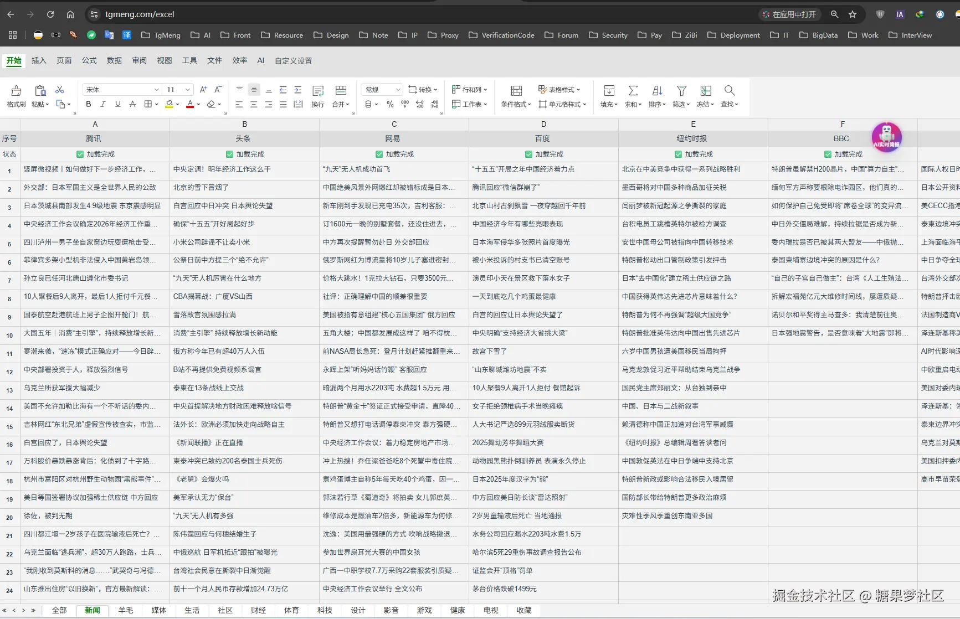960x619 pixels.
Task: Apply the thousands separator format
Action: (405, 104)
